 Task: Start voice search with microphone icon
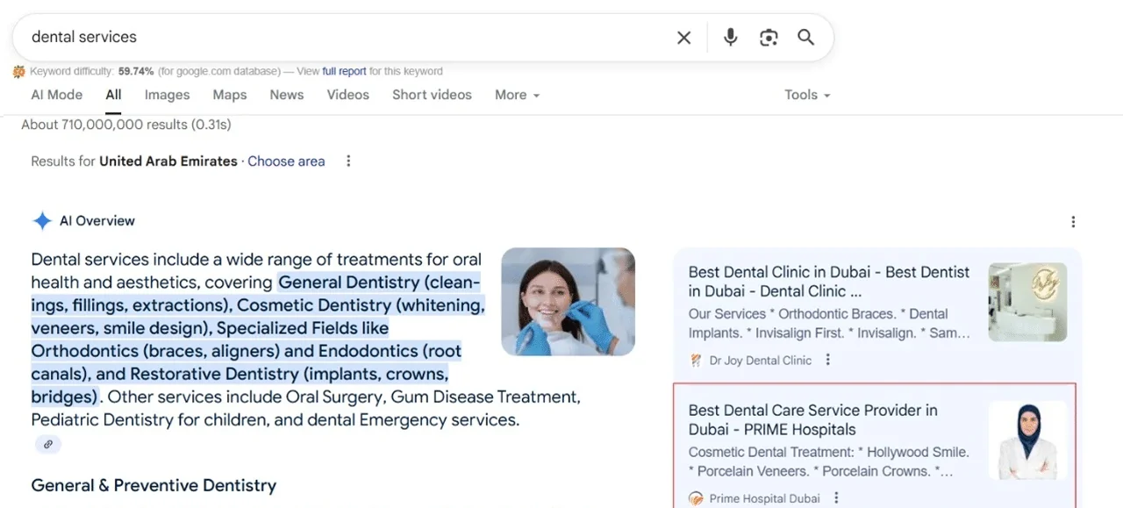pos(730,38)
